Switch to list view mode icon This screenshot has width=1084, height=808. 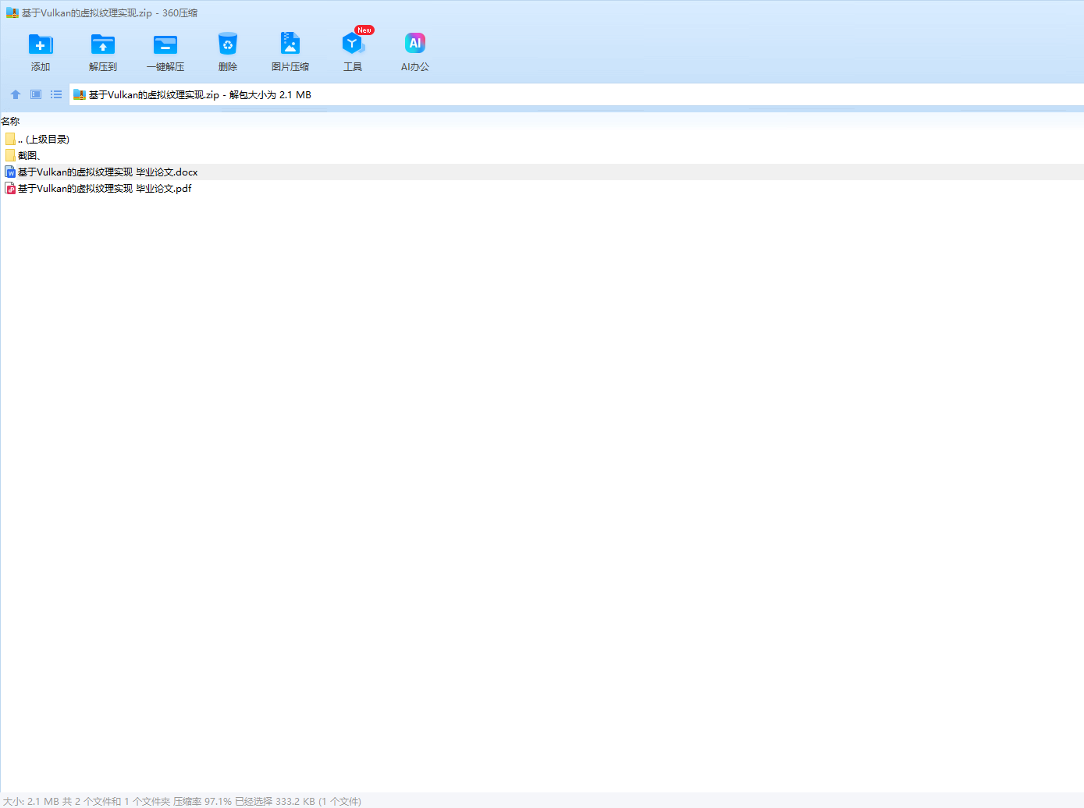click(x=56, y=94)
